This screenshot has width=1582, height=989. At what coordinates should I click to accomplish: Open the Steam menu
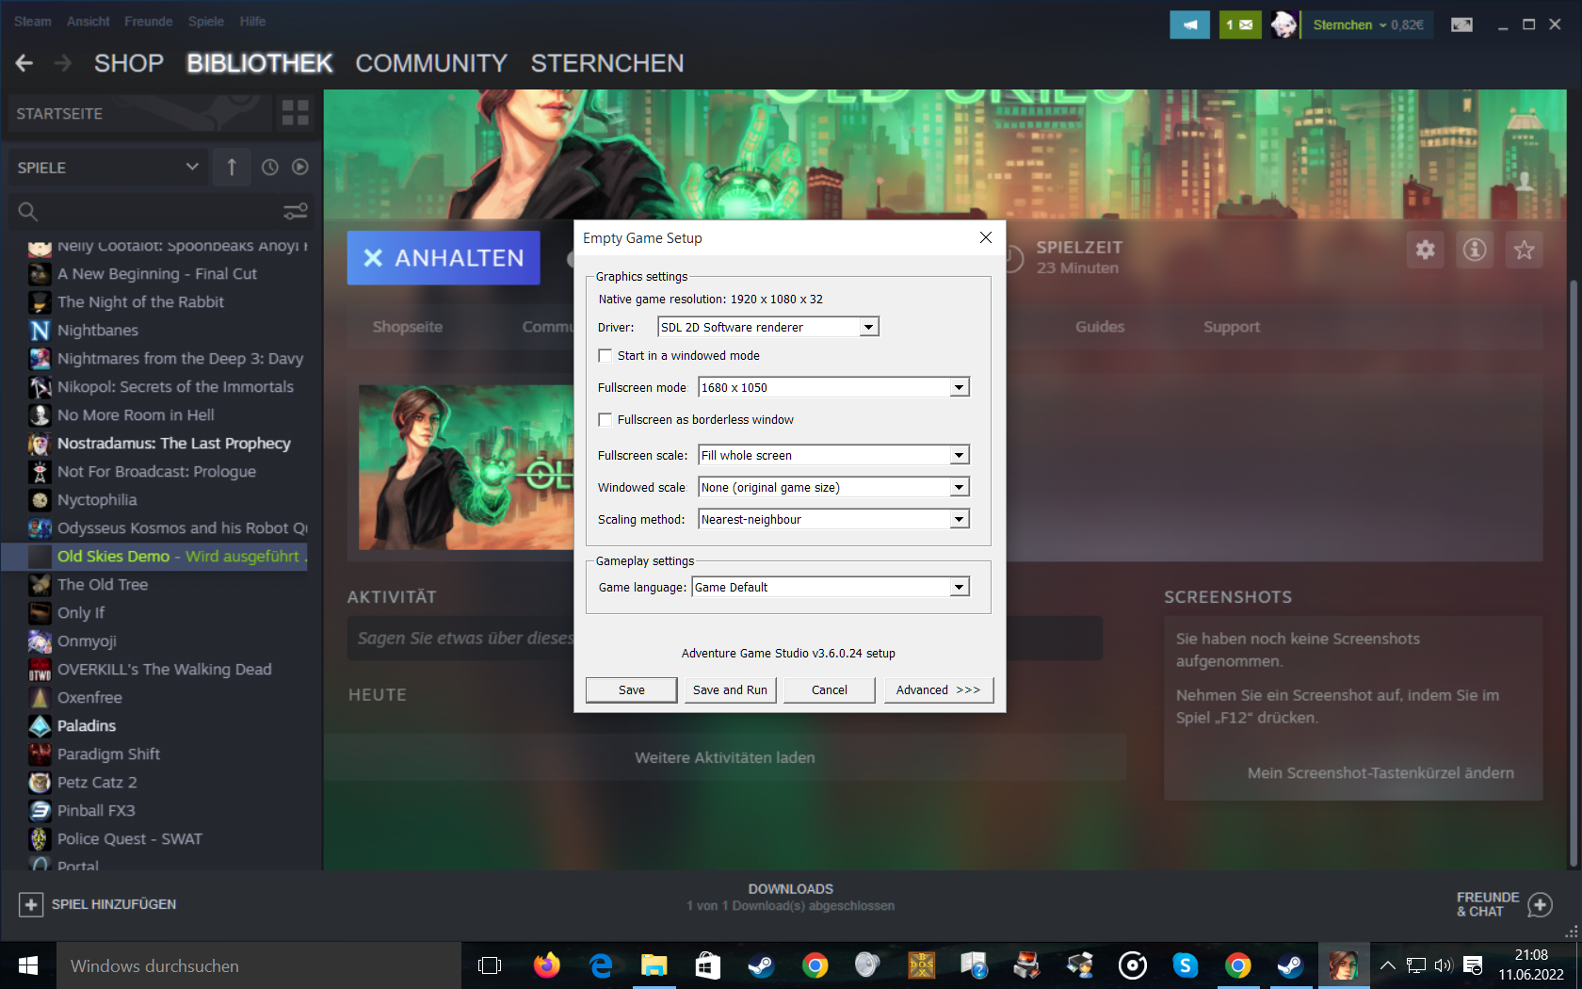(x=32, y=21)
